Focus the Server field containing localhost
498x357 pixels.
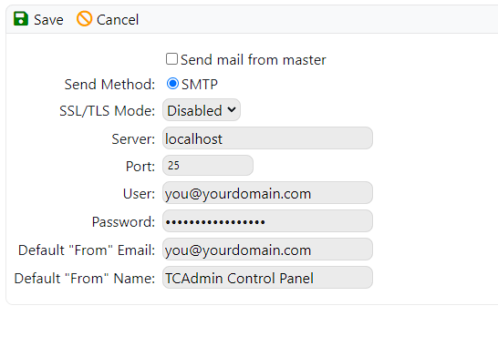coord(267,138)
